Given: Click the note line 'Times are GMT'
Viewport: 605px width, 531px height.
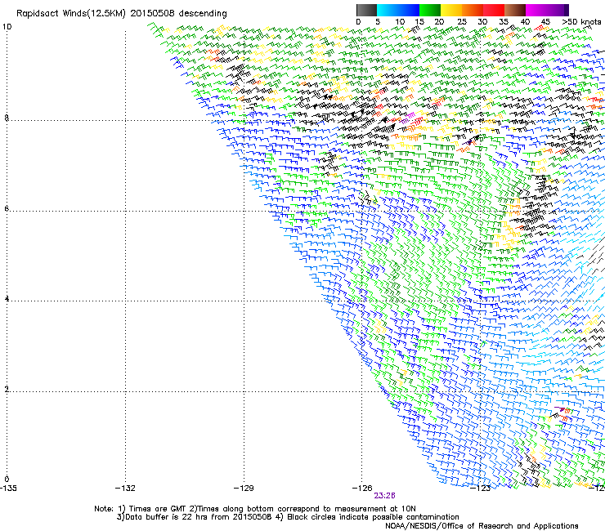Looking at the screenshot, I should click(x=158, y=509).
